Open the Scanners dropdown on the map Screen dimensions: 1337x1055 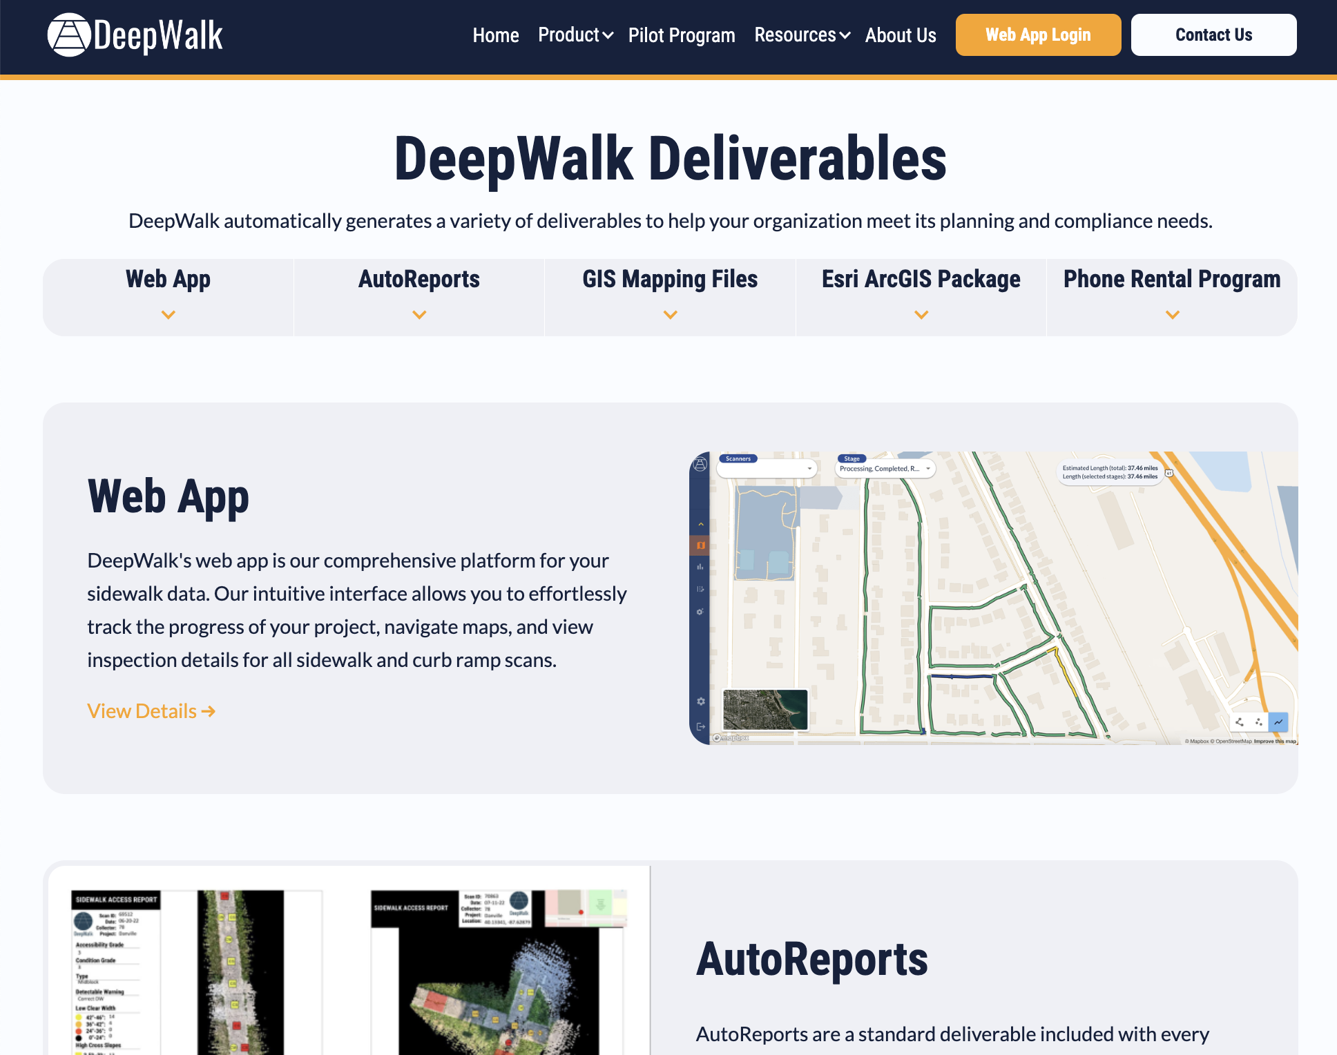[767, 469]
